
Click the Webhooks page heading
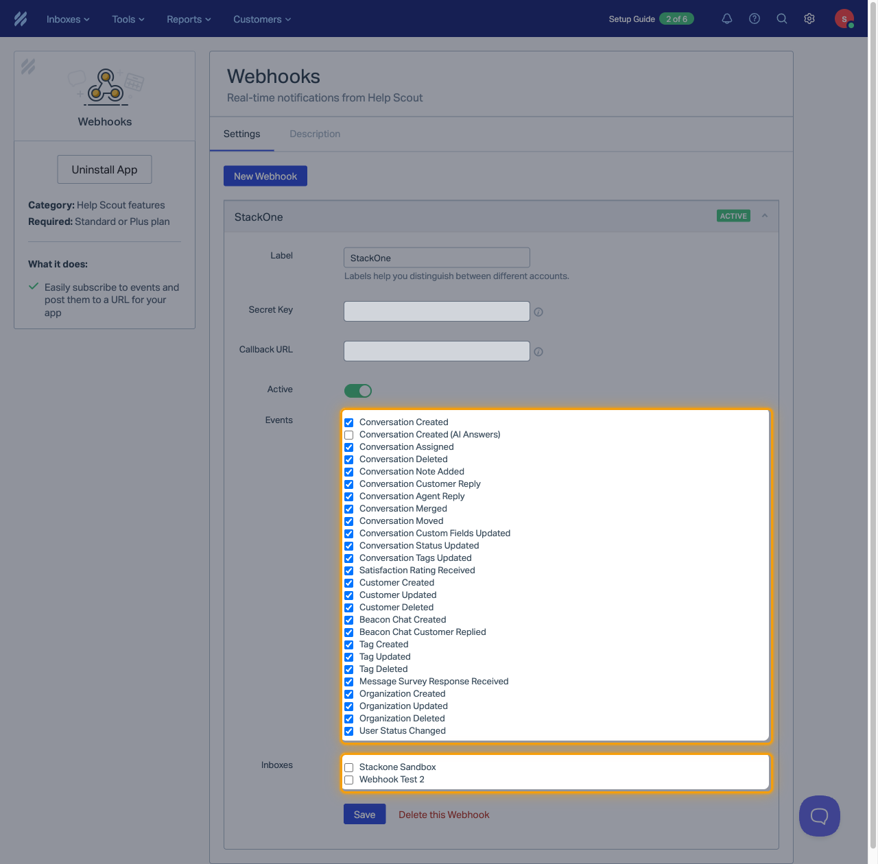[x=274, y=76]
